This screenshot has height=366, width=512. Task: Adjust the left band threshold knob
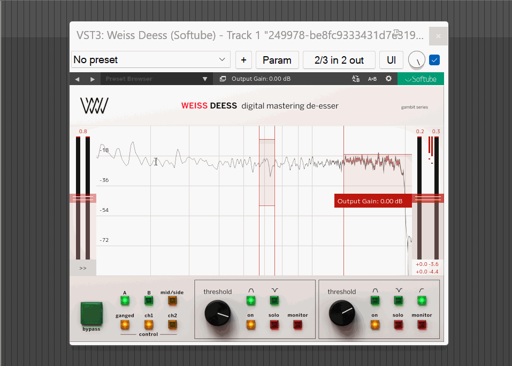[x=217, y=314]
